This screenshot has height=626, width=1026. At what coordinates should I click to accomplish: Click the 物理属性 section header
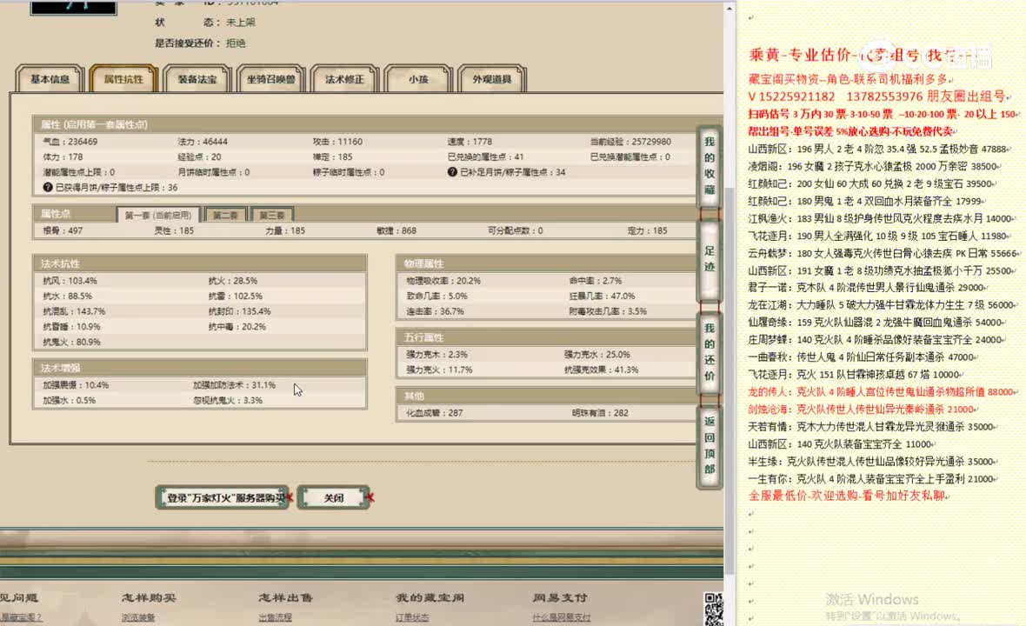(x=547, y=263)
